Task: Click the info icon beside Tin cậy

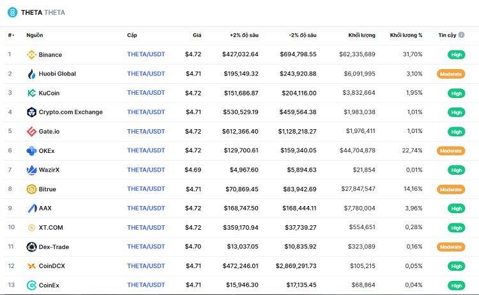Action: [461, 35]
